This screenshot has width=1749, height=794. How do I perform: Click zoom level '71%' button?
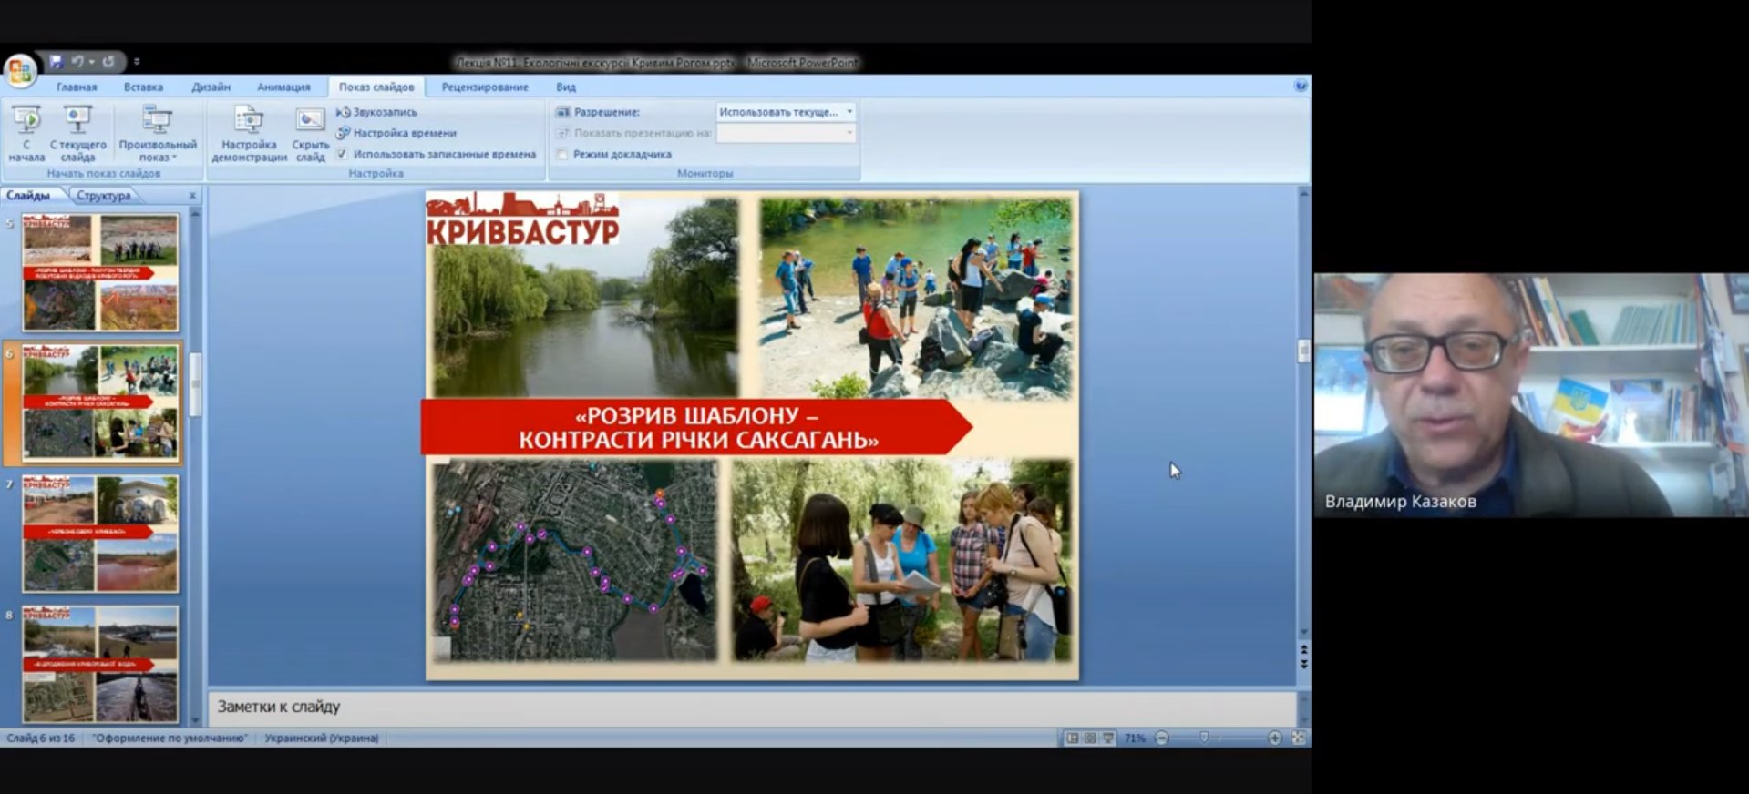tap(1135, 738)
